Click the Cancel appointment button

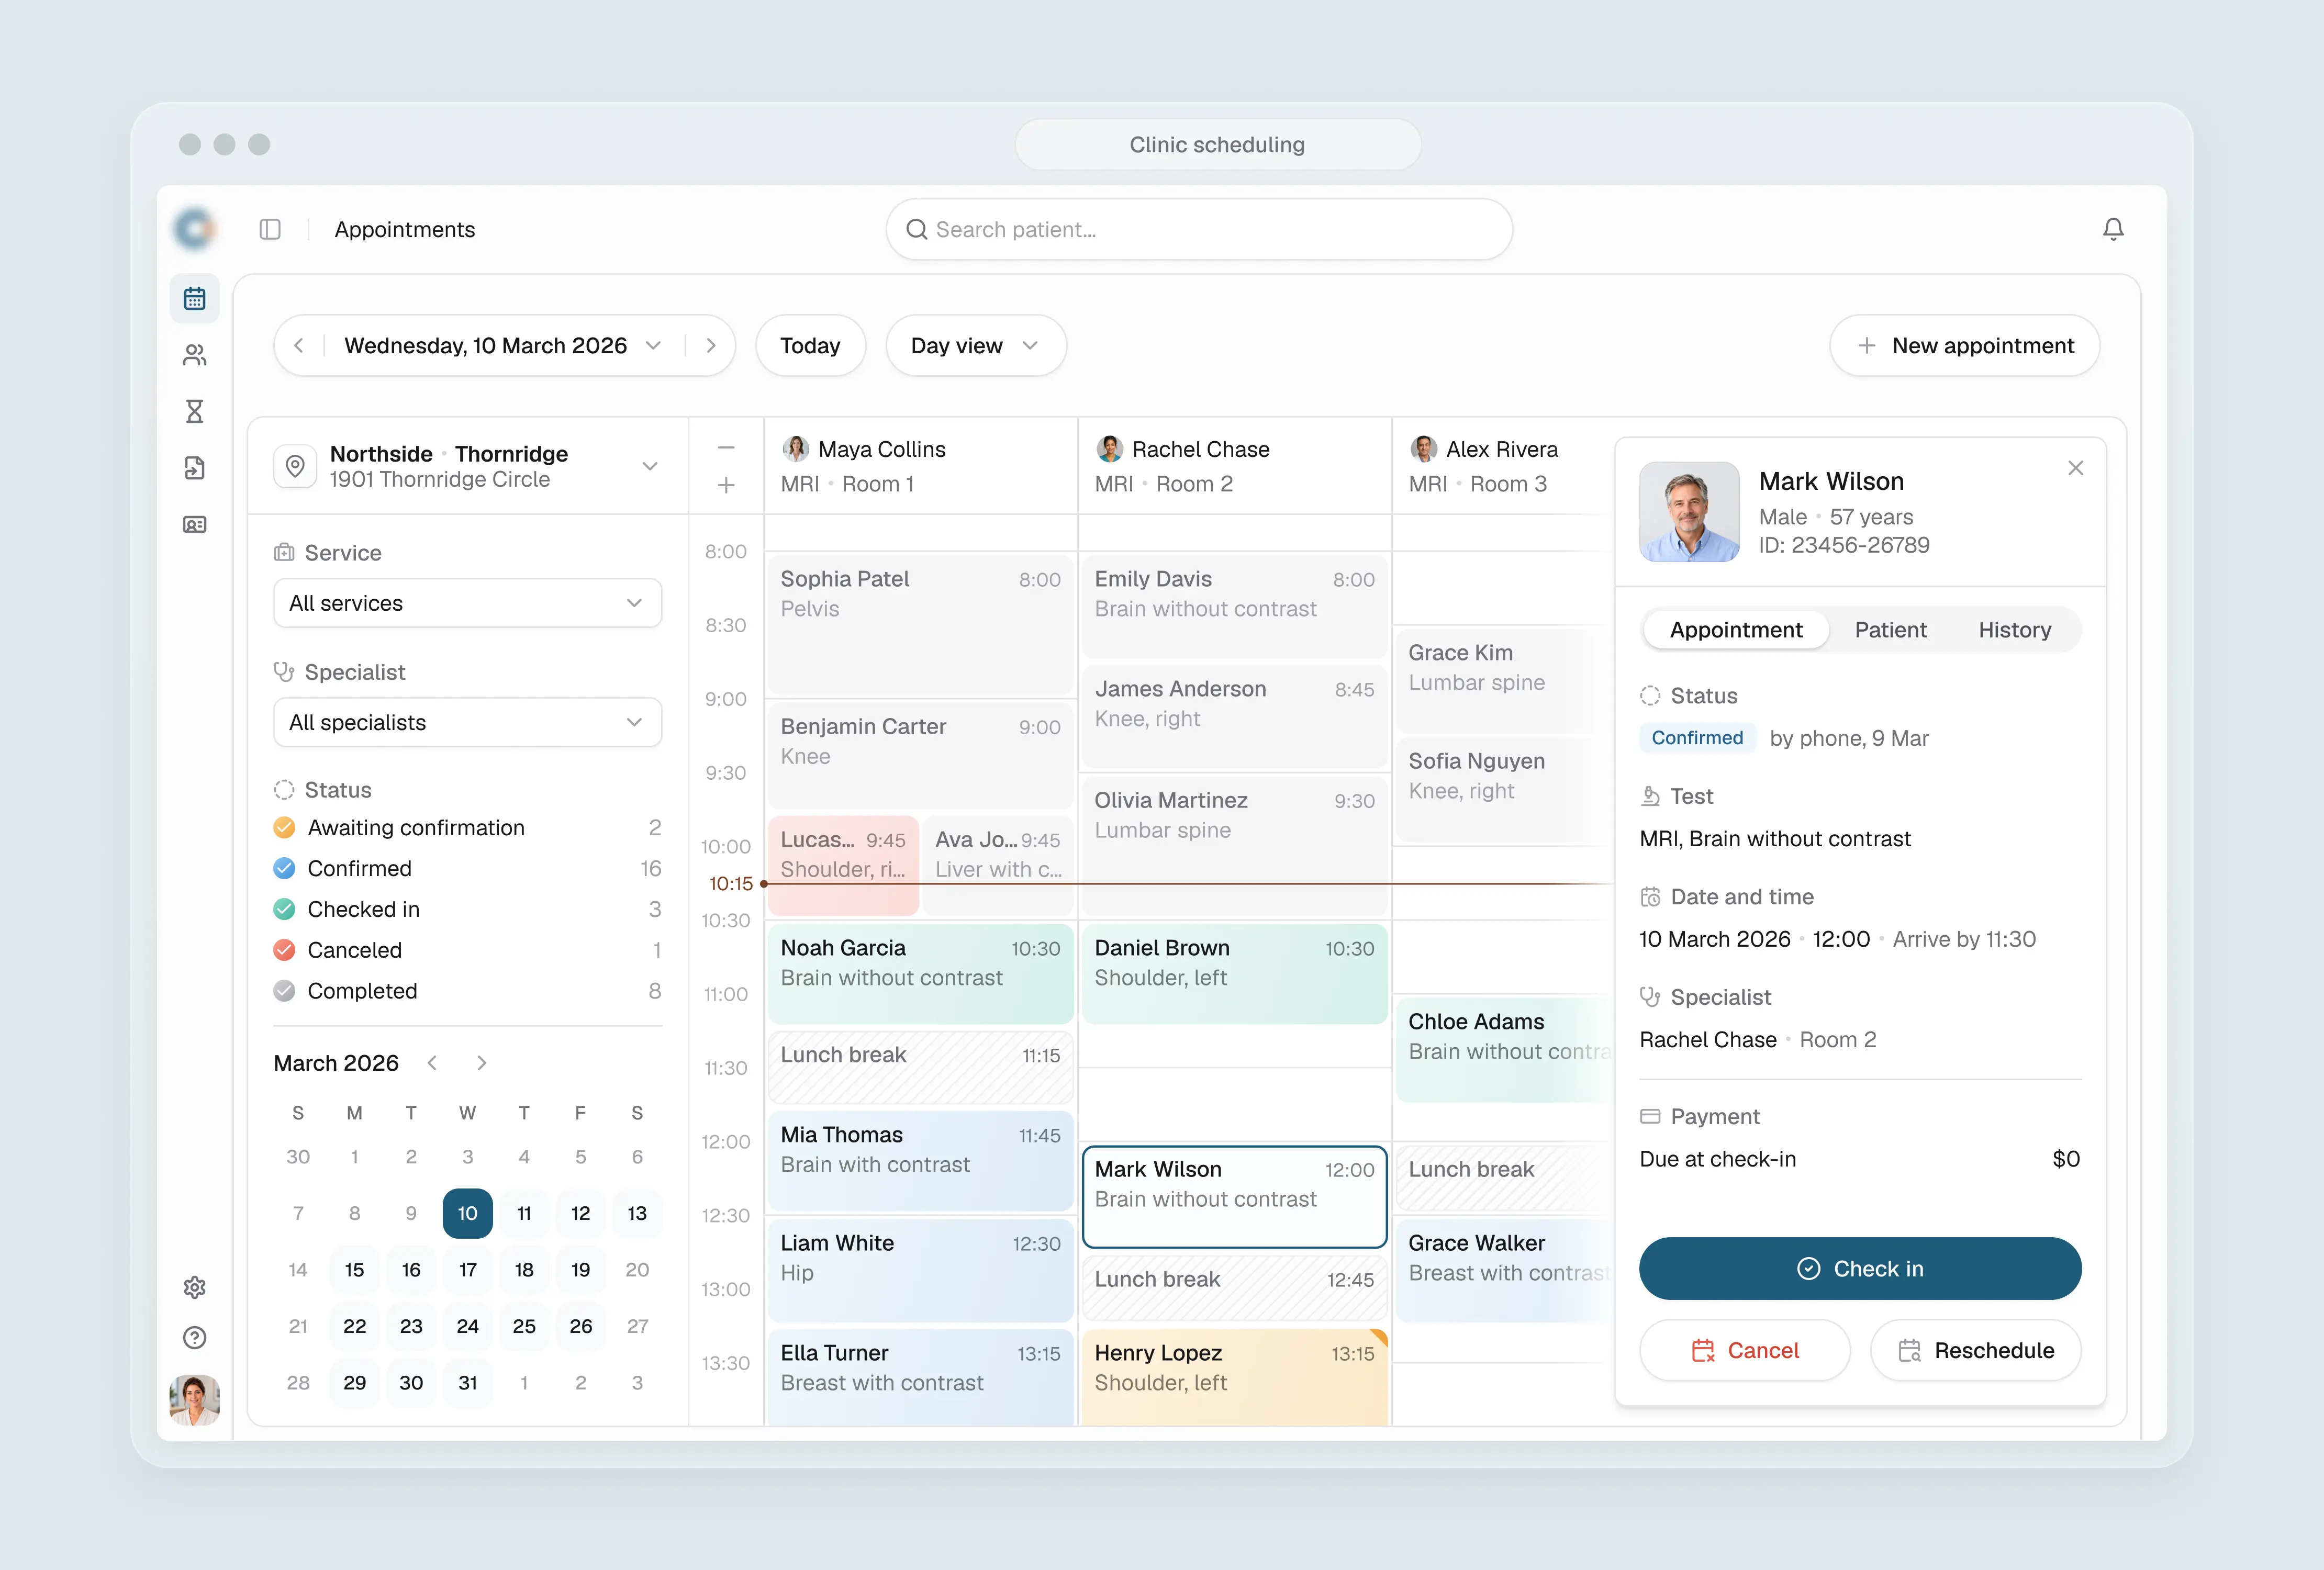click(x=1745, y=1350)
